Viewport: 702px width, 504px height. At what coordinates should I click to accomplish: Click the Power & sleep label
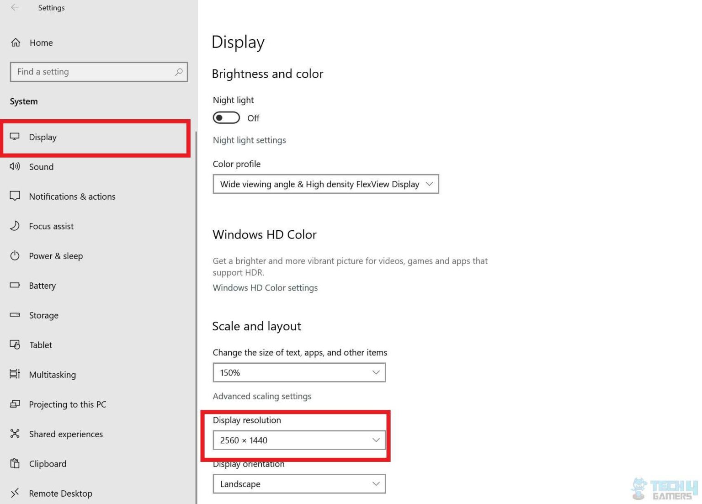(x=56, y=256)
